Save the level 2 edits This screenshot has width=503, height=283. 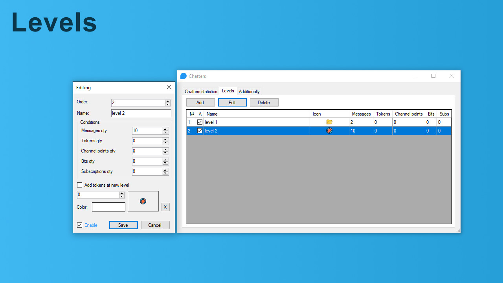click(x=123, y=225)
